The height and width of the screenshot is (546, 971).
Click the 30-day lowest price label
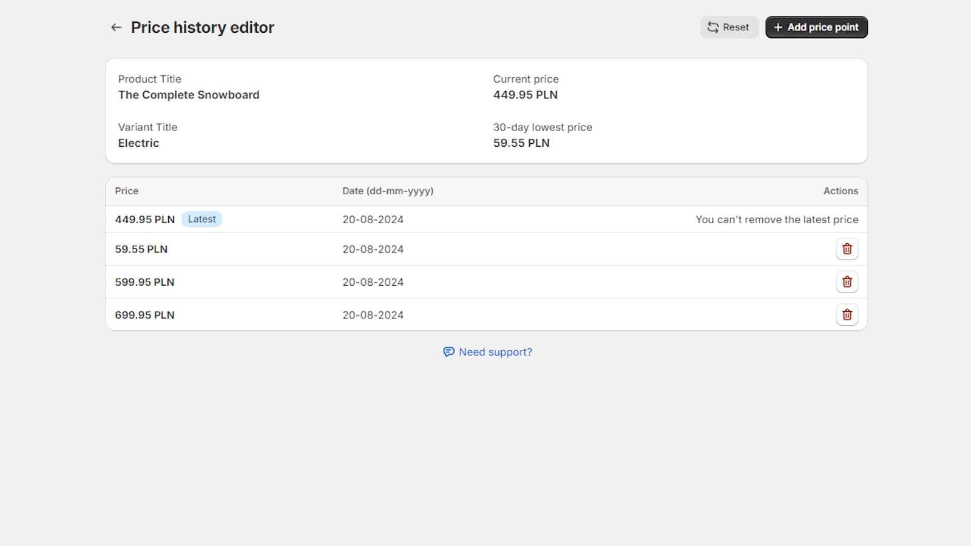[x=543, y=127]
